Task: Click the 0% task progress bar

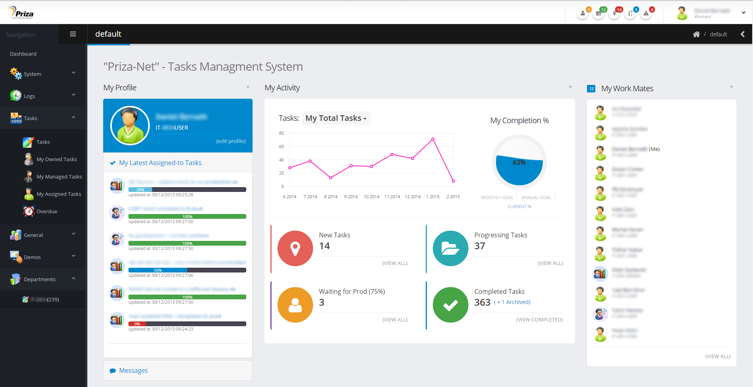Action: tap(187, 324)
